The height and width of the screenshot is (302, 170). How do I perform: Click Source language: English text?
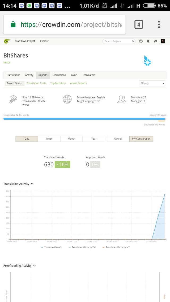coord(91,97)
